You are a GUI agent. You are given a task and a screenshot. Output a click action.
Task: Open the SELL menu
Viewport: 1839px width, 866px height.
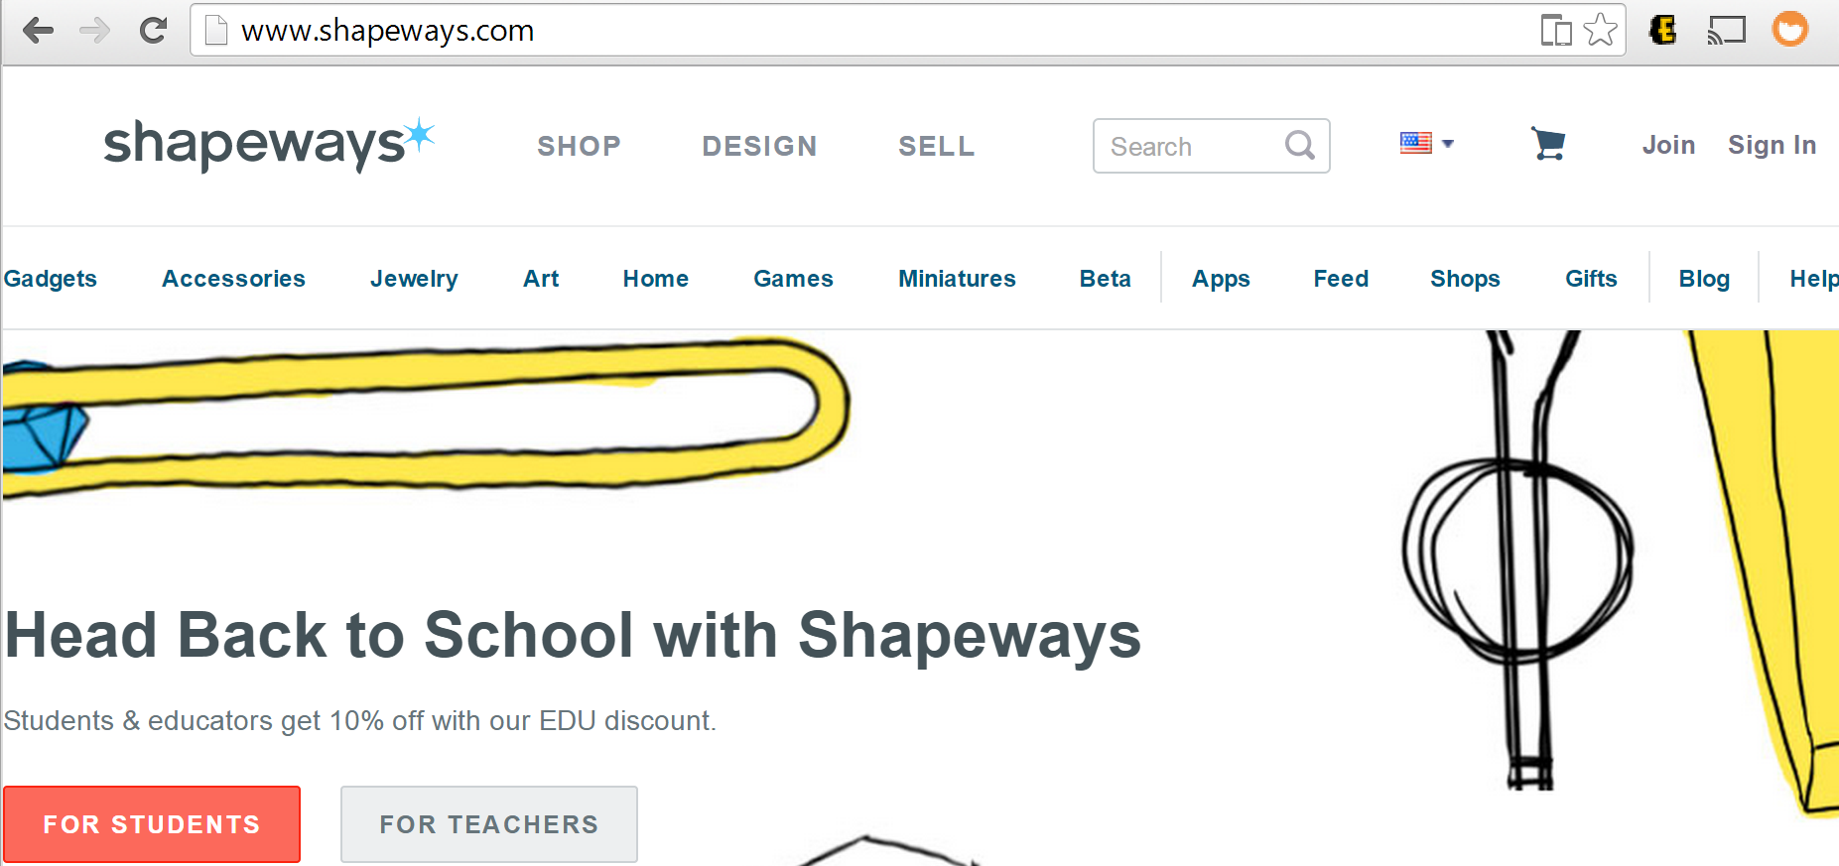coord(937,147)
